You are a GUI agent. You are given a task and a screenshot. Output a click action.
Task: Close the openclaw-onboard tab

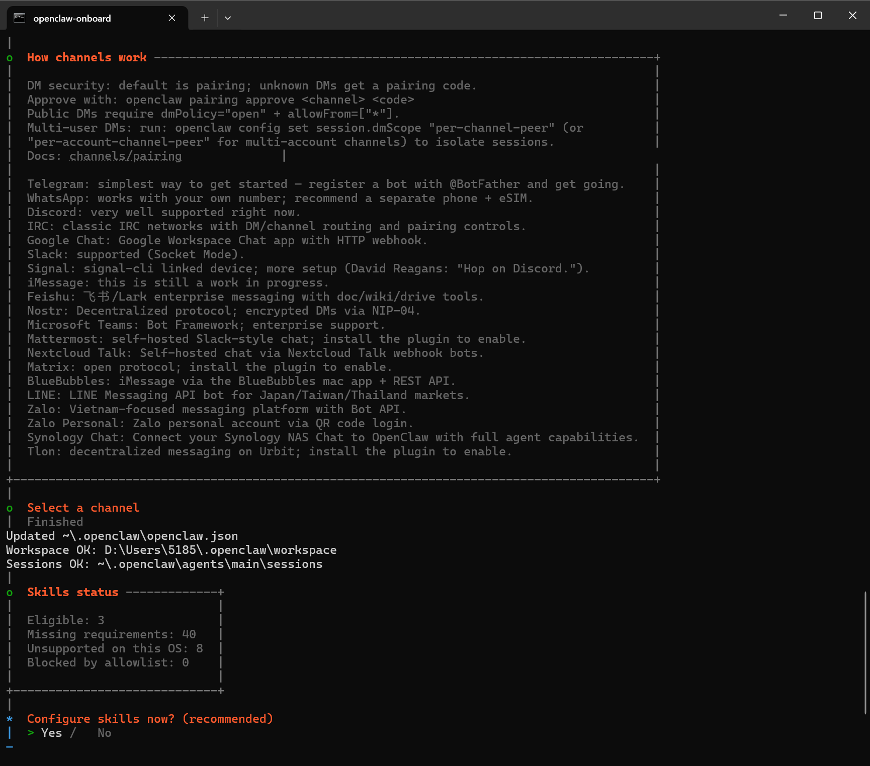click(x=172, y=18)
